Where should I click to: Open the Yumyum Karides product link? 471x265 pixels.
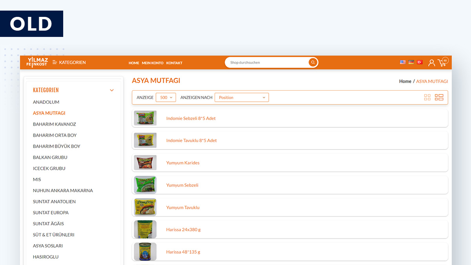pos(183,163)
